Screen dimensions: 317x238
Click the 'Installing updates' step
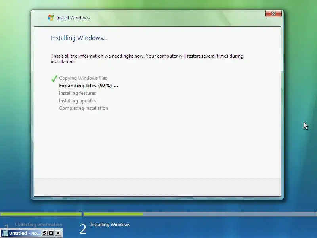coord(77,101)
